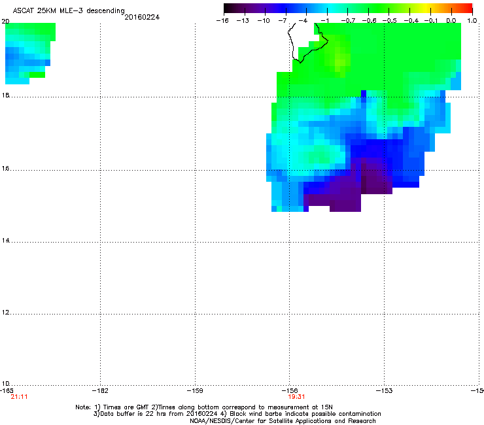Click the yellow section of the color bar
Viewport: 484px width, 425px height.
pos(427,8)
